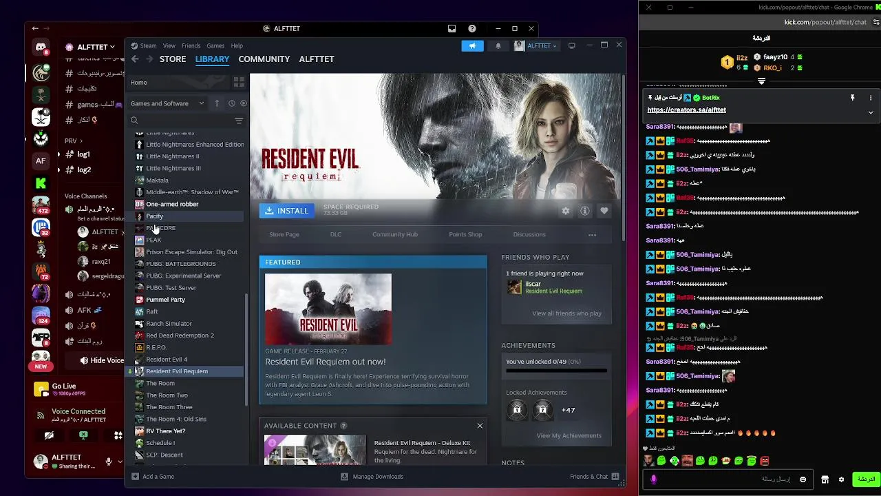This screenshot has width=881, height=496.
Task: Open Discord inbox icon in title bar
Action: coord(452,29)
